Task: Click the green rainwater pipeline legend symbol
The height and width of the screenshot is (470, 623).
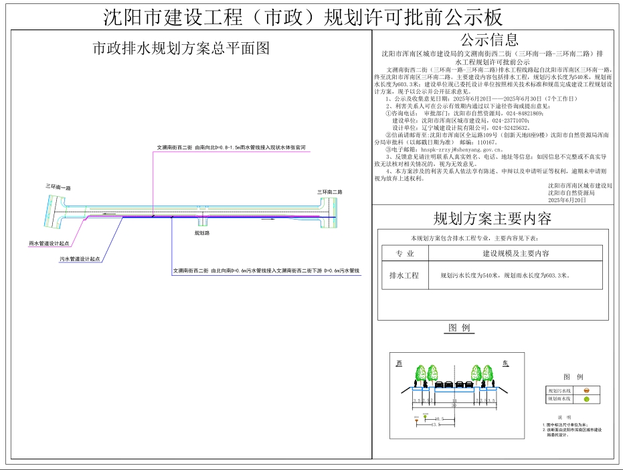Action: (x=587, y=399)
